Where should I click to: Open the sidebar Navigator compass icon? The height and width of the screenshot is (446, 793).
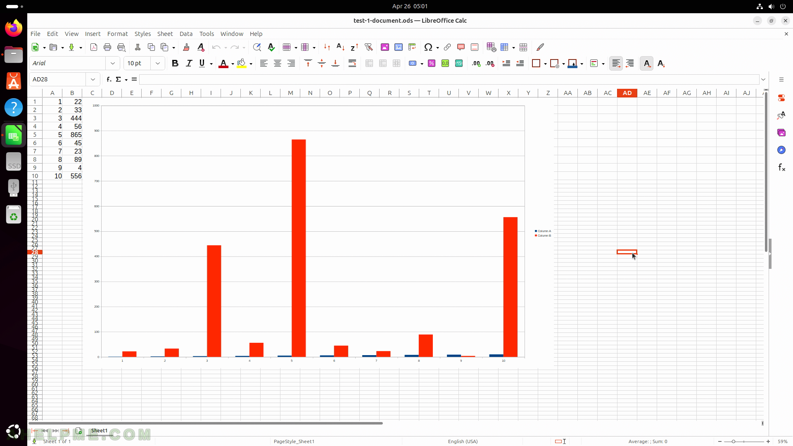click(781, 150)
